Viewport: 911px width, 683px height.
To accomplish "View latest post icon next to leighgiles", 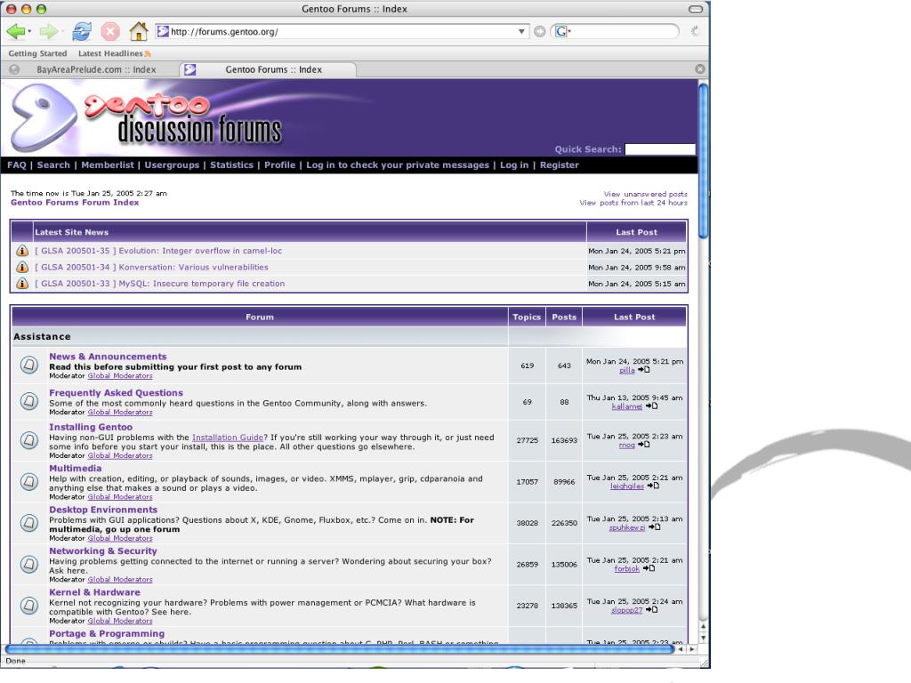I will pyautogui.click(x=653, y=486).
